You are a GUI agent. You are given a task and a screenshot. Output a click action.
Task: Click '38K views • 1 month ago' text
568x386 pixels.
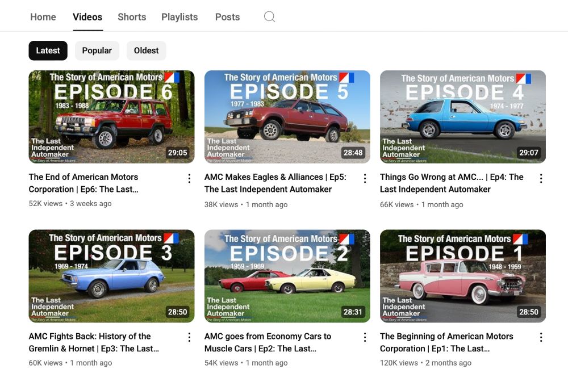pyautogui.click(x=246, y=204)
